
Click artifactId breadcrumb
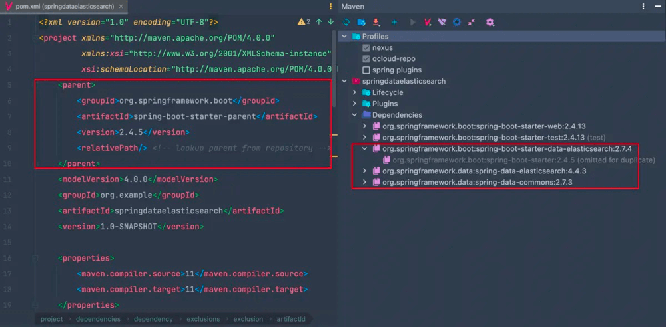pyautogui.click(x=291, y=319)
